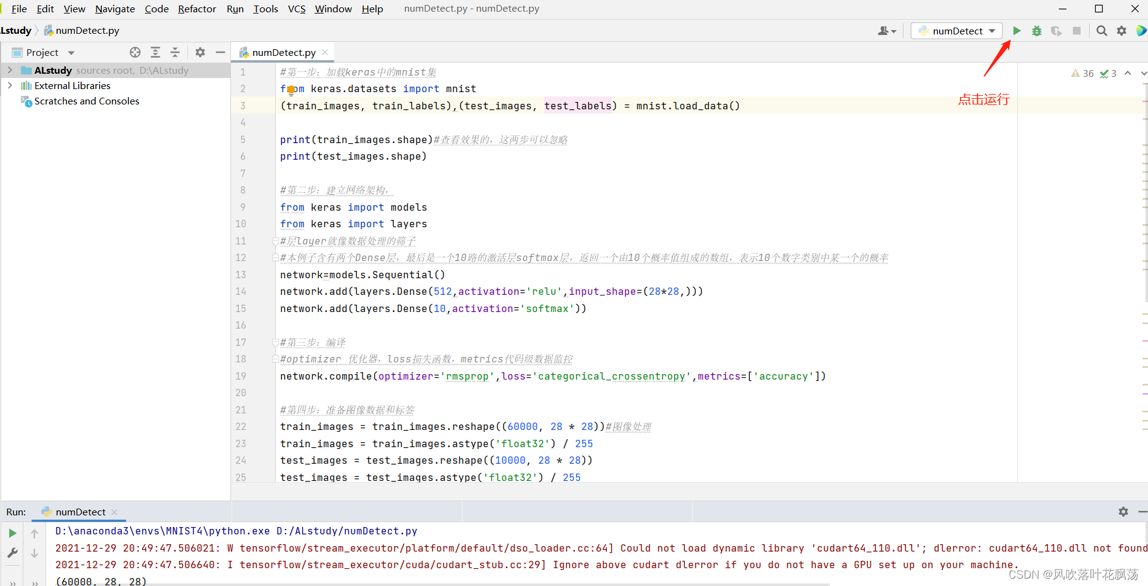Screen dimensions: 1148x586
Task: Click line number 3 in gutter
Action: pos(243,106)
